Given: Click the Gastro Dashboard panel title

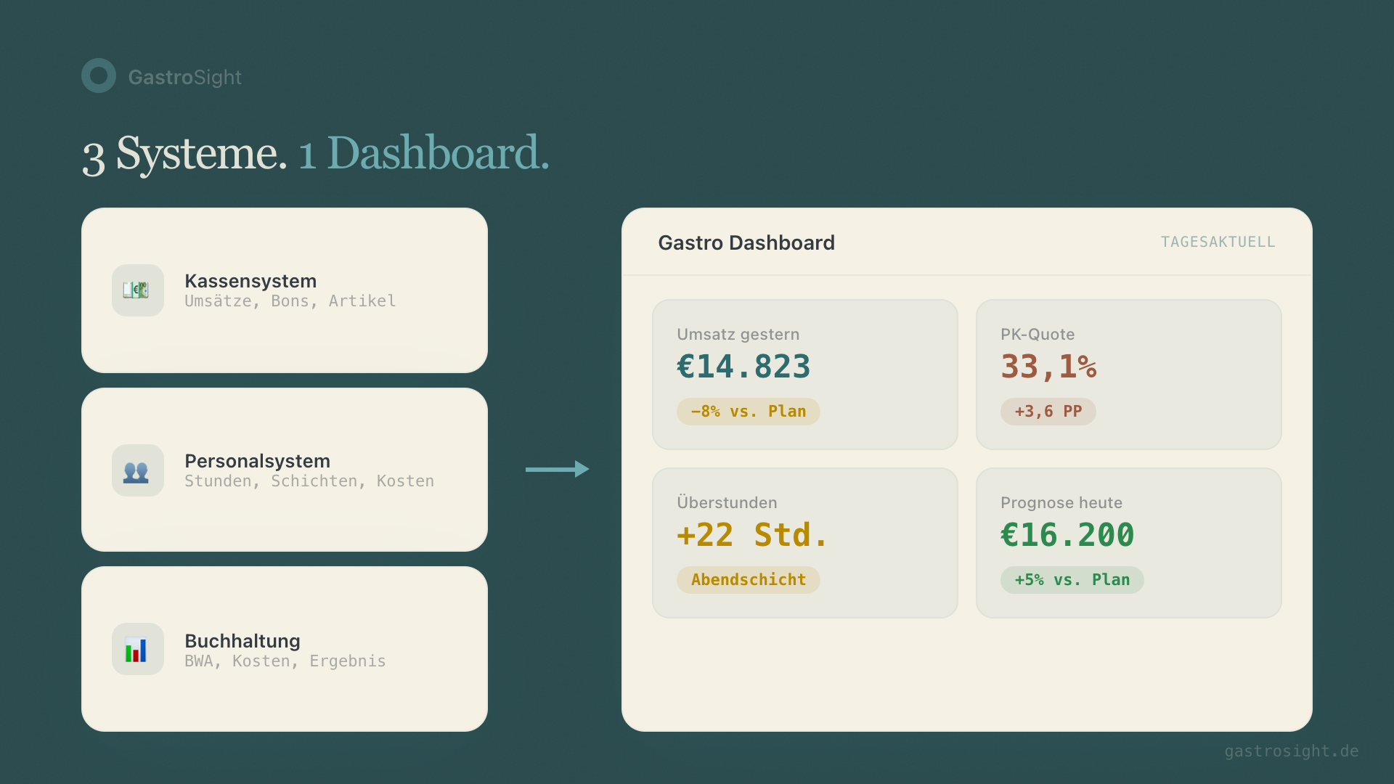Looking at the screenshot, I should (746, 242).
